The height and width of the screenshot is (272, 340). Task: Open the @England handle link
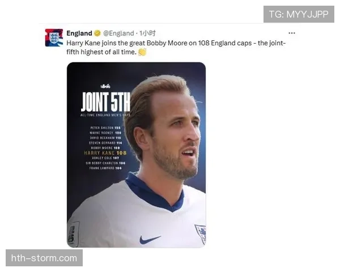point(118,33)
